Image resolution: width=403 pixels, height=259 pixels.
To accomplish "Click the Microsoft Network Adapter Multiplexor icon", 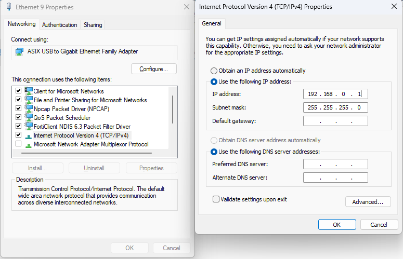I will click(x=29, y=144).
